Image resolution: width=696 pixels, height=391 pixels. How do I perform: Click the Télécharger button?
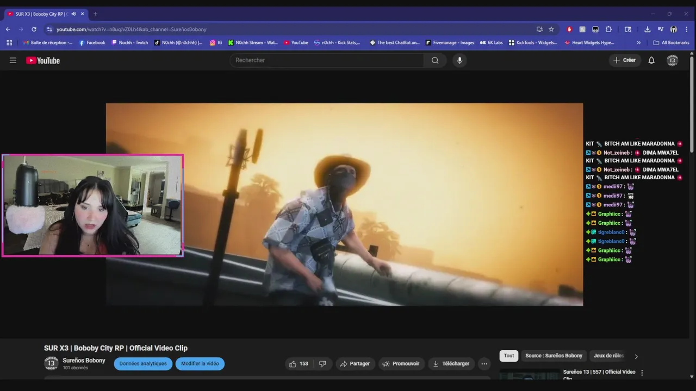point(451,364)
